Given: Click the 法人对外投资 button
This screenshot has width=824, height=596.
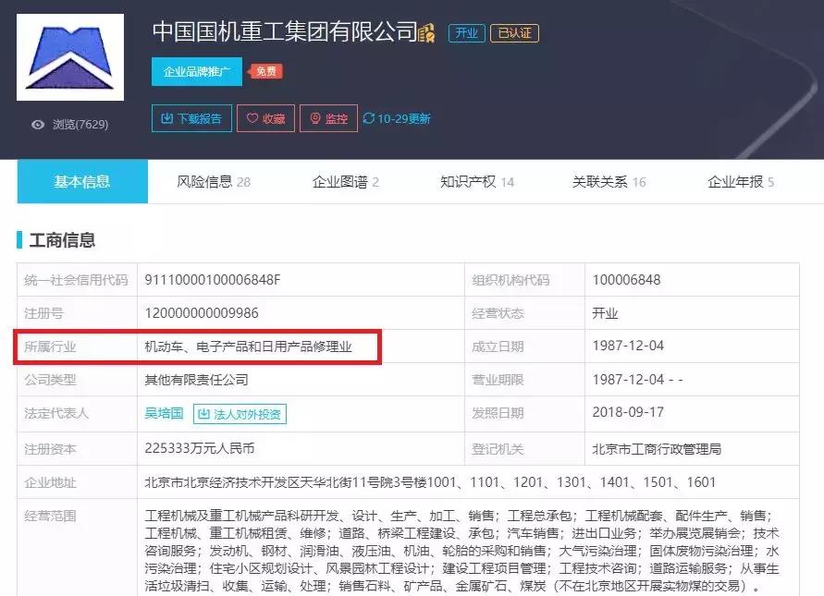Looking at the screenshot, I should point(242,414).
